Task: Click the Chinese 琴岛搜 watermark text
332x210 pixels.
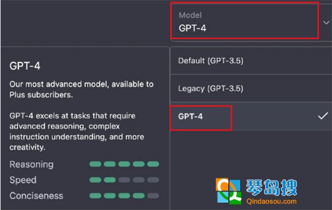Action: 272,187
